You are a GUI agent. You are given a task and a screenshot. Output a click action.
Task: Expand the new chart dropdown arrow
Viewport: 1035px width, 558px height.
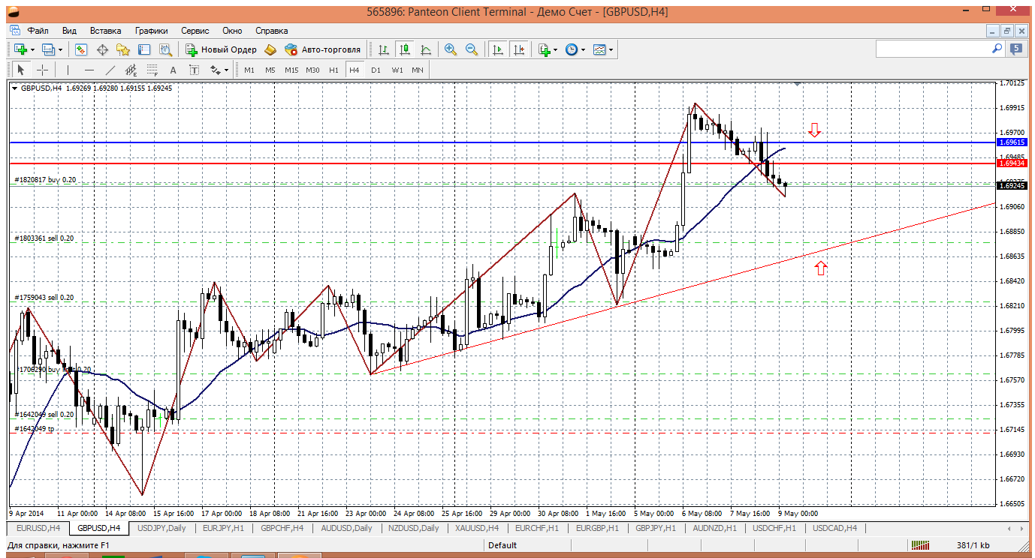click(32, 49)
